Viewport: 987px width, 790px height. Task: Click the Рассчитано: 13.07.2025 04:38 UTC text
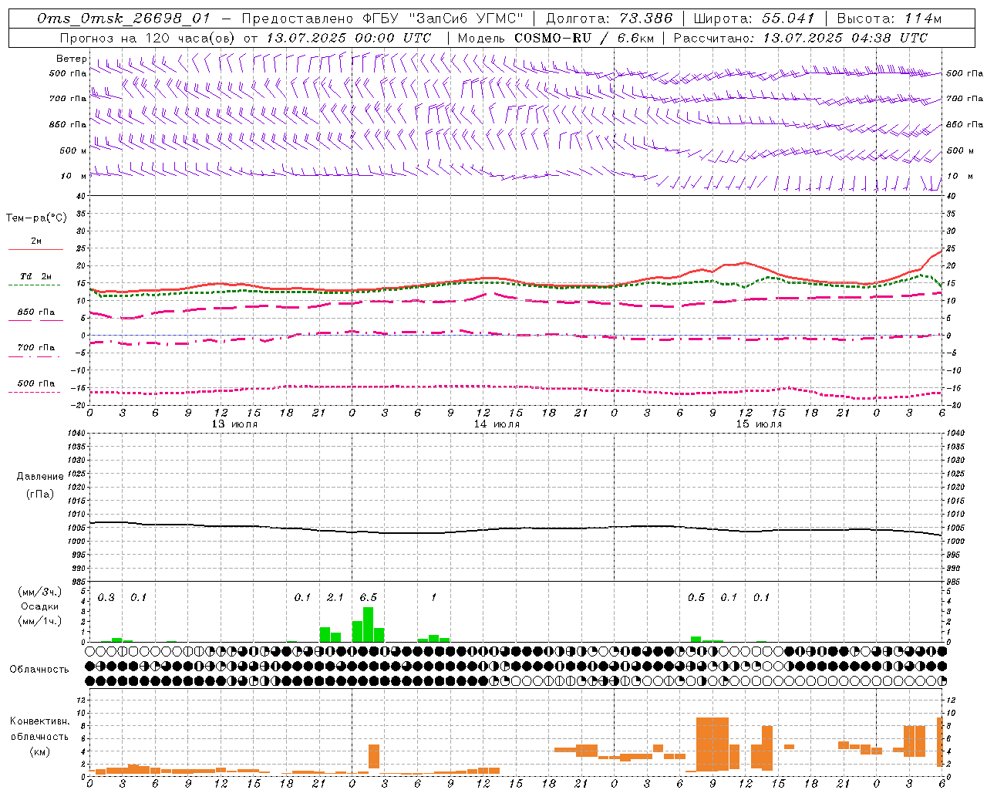point(800,37)
